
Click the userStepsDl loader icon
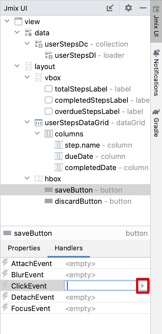coord(49,55)
